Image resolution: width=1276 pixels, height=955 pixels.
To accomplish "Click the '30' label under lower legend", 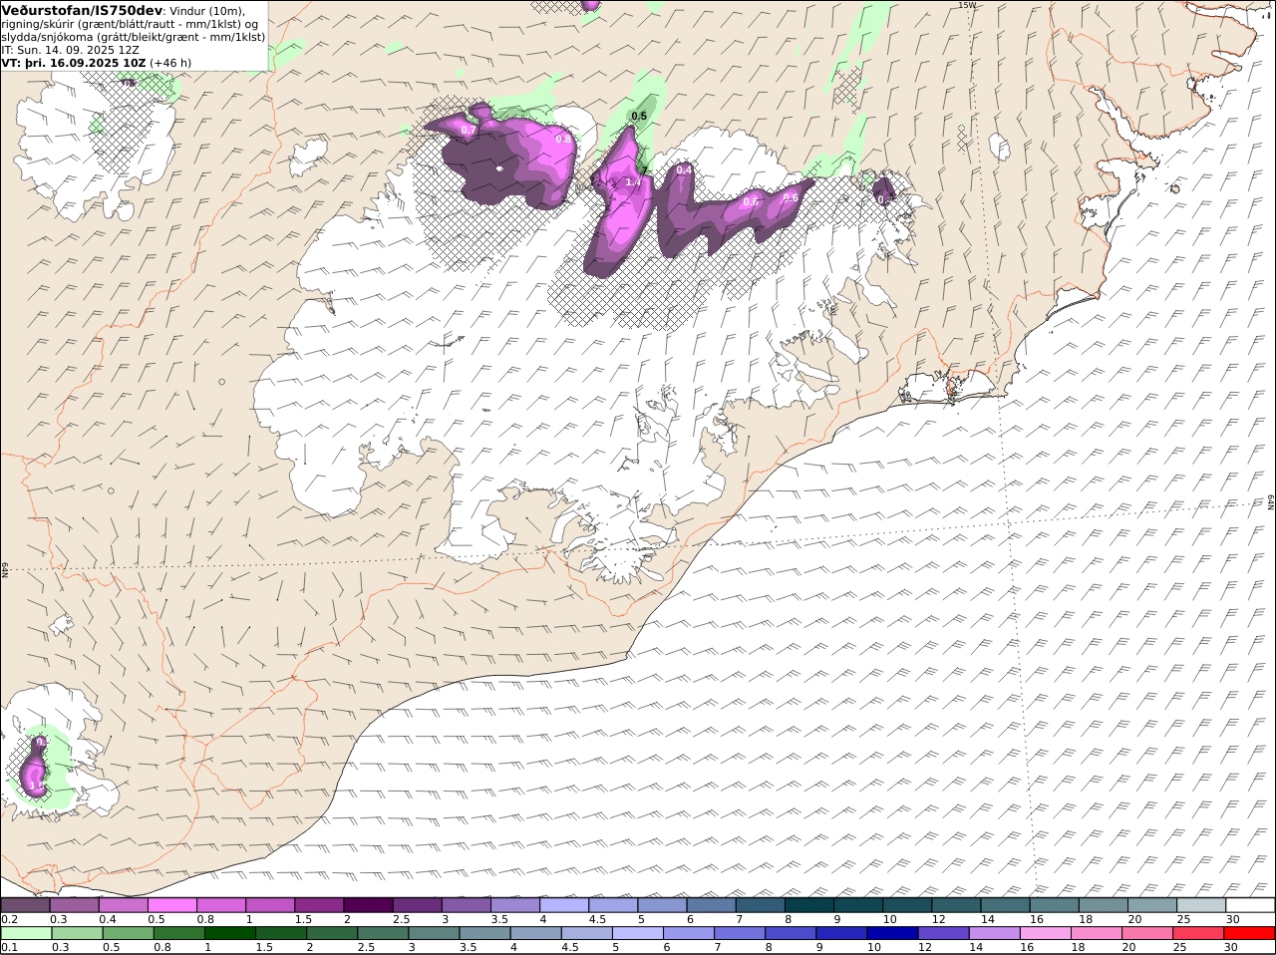I will [1232, 947].
